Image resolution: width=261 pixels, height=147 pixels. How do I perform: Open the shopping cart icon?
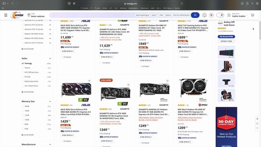pos(252,15)
